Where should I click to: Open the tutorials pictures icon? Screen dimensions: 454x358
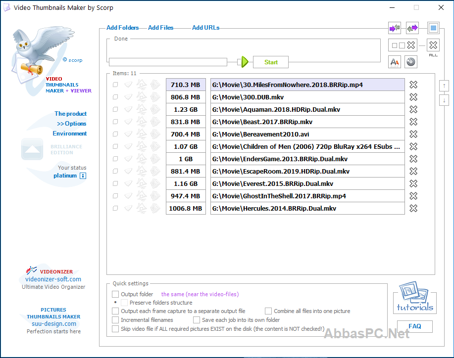point(414,297)
